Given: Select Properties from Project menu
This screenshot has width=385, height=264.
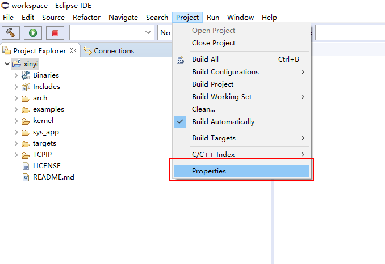Looking at the screenshot, I should point(209,171).
